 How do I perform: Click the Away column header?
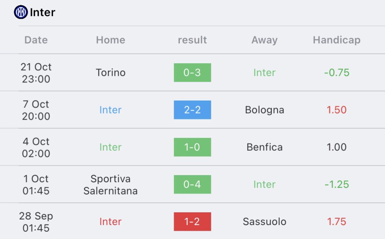point(264,40)
